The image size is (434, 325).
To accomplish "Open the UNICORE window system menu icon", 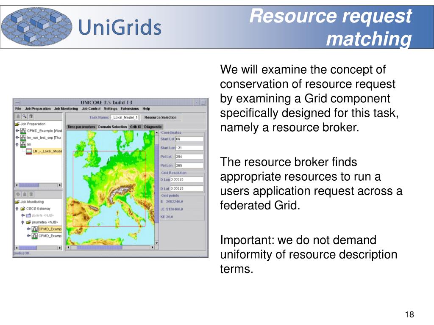I will click(x=17, y=102).
